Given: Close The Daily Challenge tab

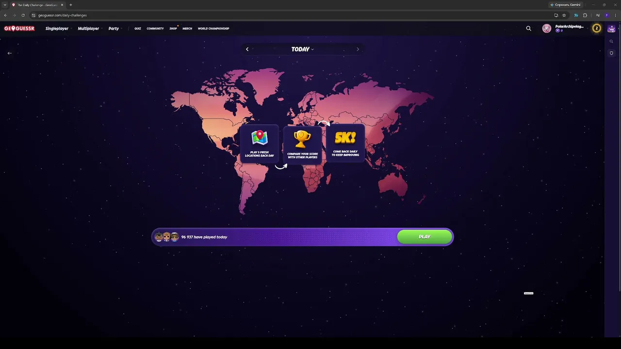Looking at the screenshot, I should (x=62, y=5).
